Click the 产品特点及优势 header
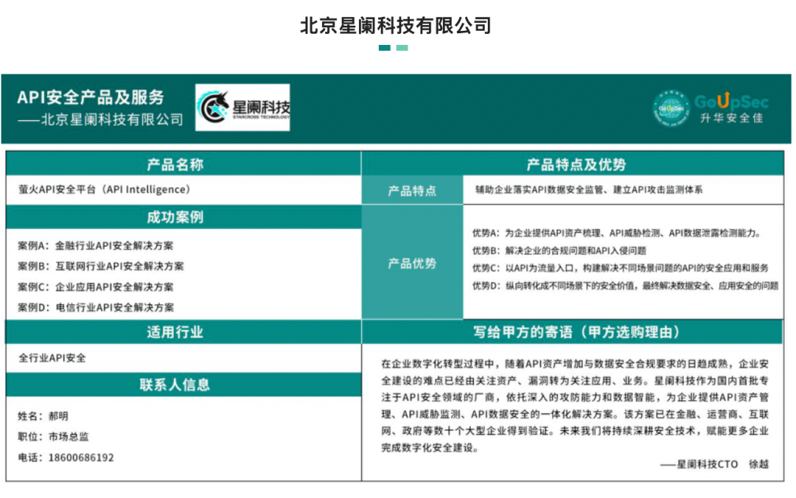Viewport: 796px width, 498px height. 573,164
